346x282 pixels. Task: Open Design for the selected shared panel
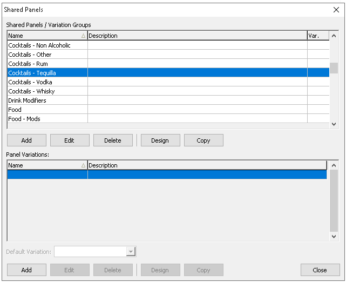160,140
